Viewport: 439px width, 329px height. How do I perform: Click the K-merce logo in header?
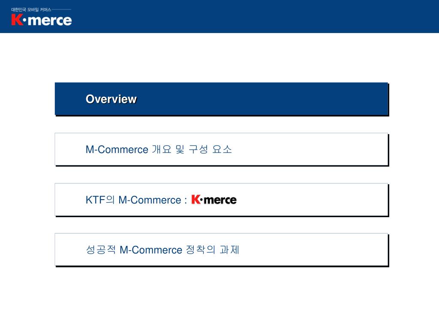(42, 17)
